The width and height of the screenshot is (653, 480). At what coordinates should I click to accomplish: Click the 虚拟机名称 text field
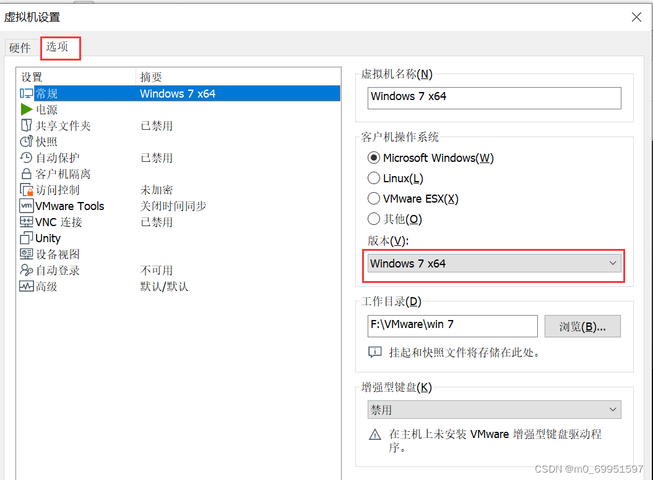495,98
